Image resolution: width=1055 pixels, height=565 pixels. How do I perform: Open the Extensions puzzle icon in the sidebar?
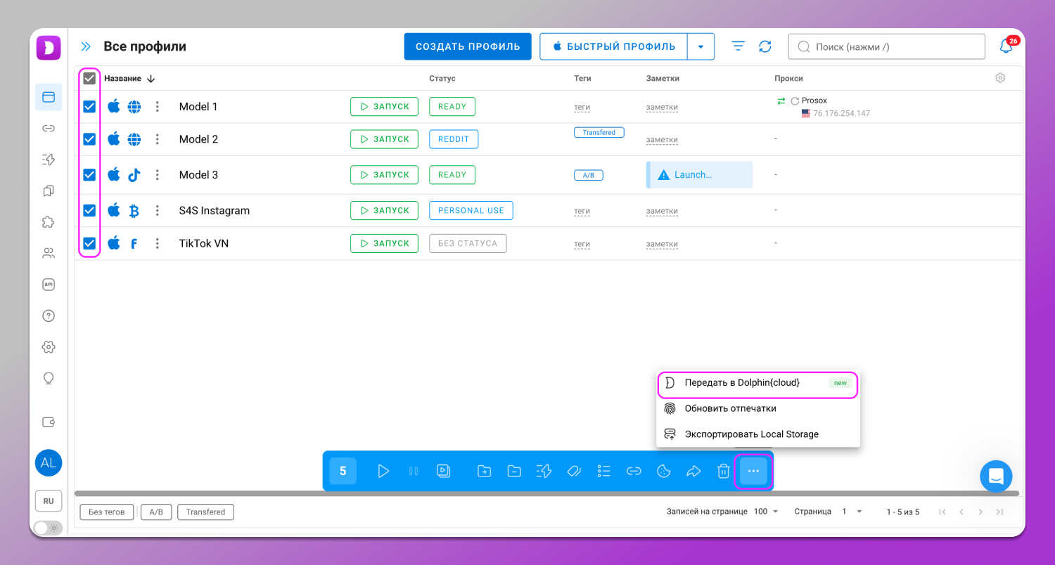click(x=49, y=222)
